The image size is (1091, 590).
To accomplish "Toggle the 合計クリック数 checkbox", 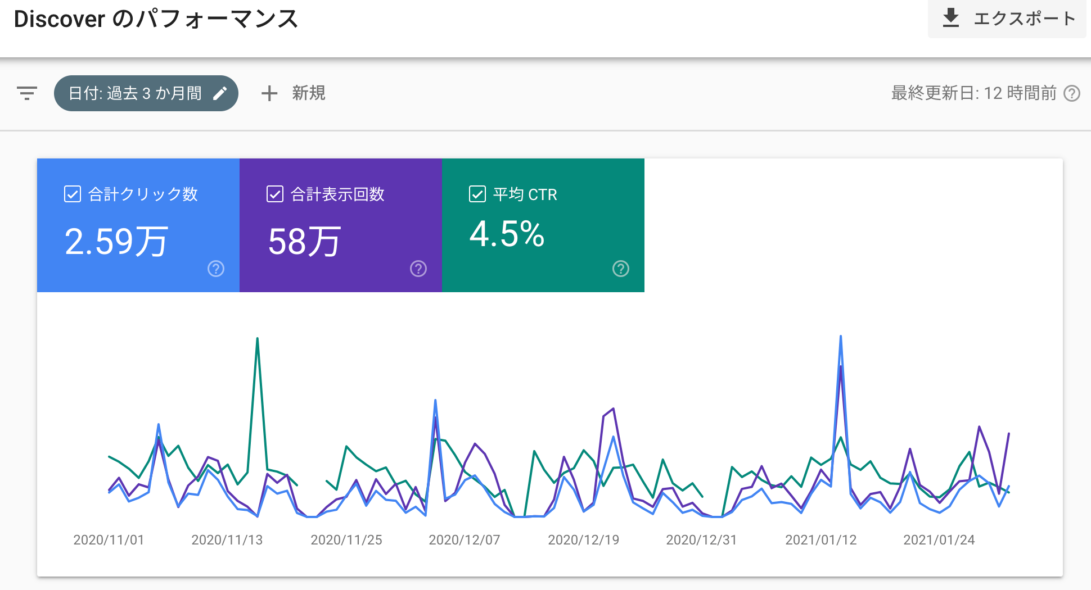I will tap(73, 194).
